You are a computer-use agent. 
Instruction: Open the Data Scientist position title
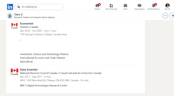point(29,70)
